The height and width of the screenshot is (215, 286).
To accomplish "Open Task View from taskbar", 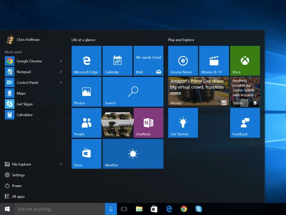I will pos(124,209).
